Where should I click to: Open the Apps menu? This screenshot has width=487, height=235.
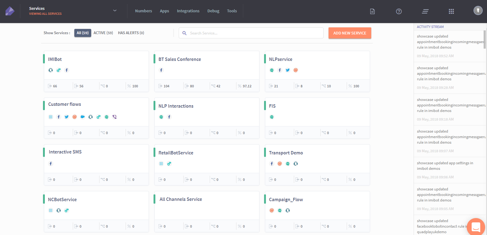click(164, 11)
